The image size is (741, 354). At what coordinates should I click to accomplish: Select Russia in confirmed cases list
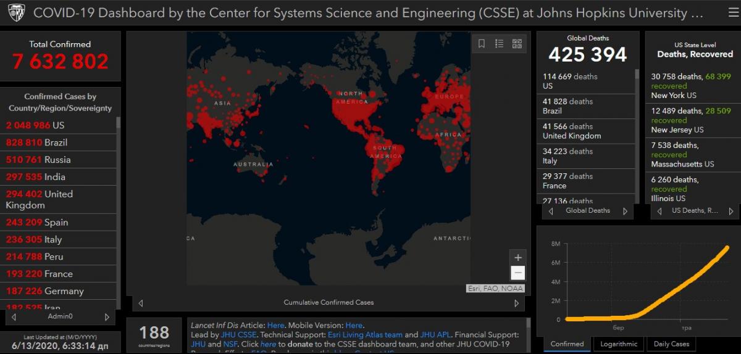pyautogui.click(x=58, y=160)
